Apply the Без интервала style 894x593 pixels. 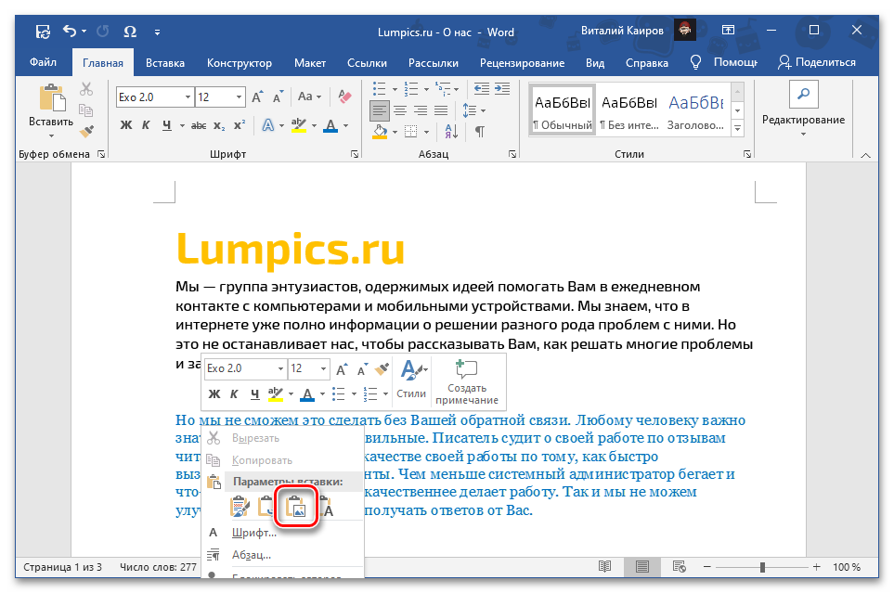629,110
